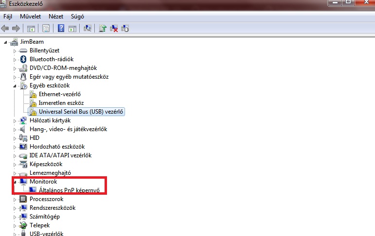
Task: Click the Forward arrow toolbar icon
Action: [16, 29]
